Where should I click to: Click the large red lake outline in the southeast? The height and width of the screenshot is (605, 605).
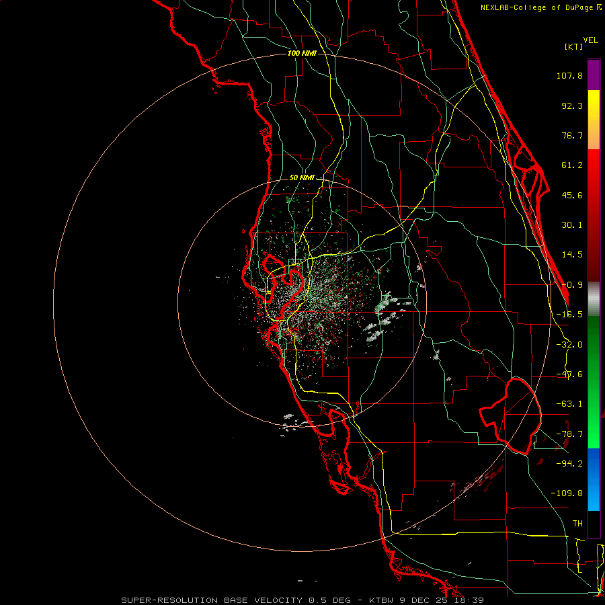tap(510, 416)
